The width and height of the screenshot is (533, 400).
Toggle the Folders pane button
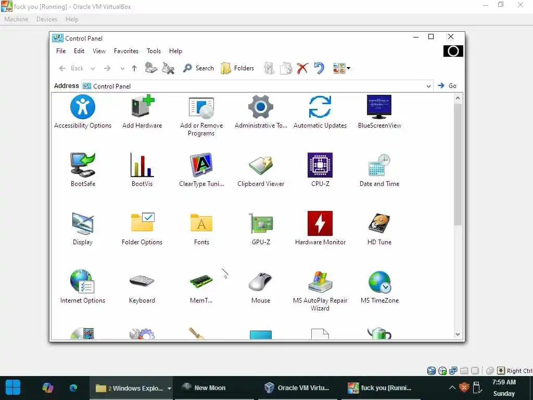click(237, 68)
